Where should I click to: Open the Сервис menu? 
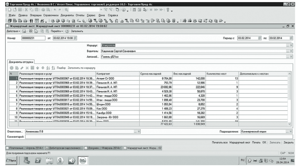pos(91,15)
